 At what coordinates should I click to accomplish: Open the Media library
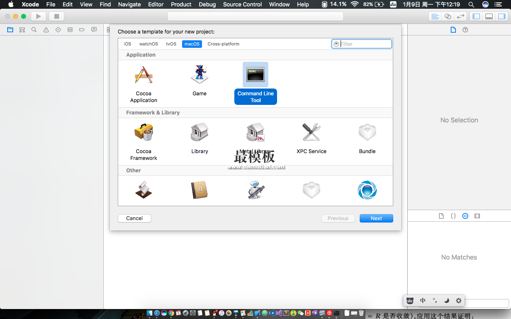pyautogui.click(x=477, y=216)
